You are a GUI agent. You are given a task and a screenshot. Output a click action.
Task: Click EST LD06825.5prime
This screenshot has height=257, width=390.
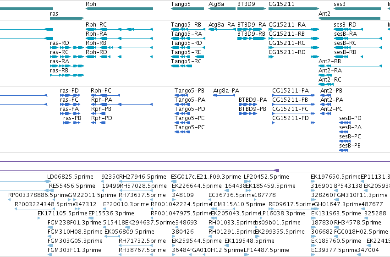(71, 177)
